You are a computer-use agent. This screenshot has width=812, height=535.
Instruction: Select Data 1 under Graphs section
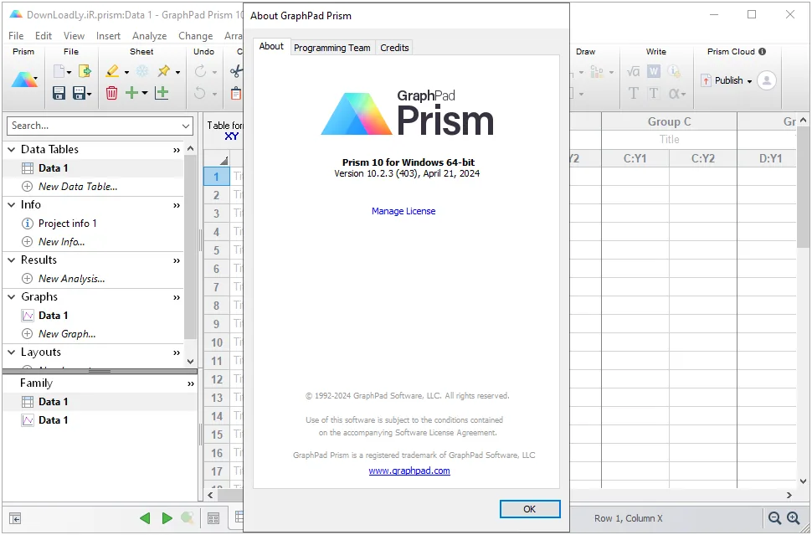[x=53, y=316]
